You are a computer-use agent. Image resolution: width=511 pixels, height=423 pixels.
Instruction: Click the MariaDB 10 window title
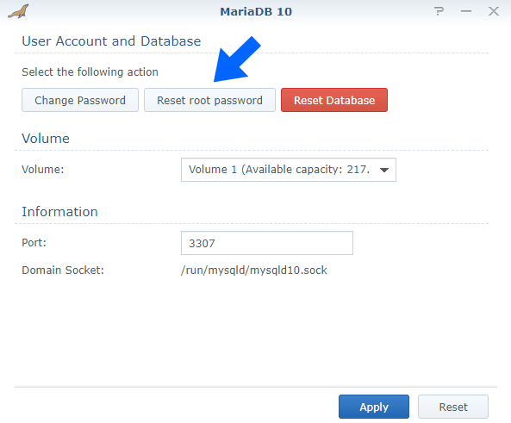point(256,12)
